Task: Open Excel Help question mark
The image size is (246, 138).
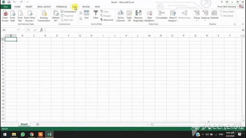Action: [222, 2]
